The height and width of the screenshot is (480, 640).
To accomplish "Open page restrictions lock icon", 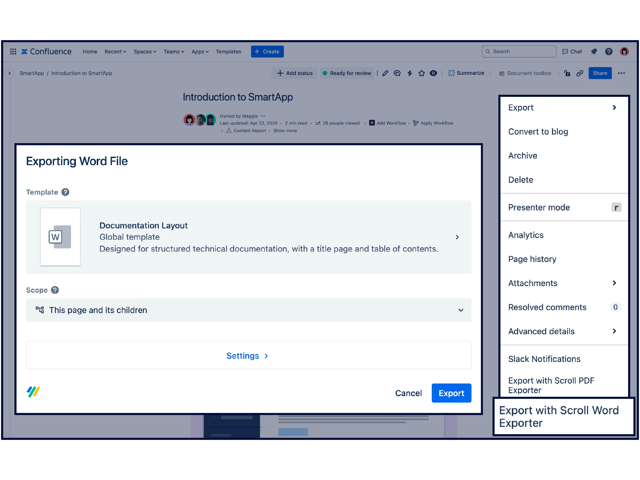I will [567, 73].
